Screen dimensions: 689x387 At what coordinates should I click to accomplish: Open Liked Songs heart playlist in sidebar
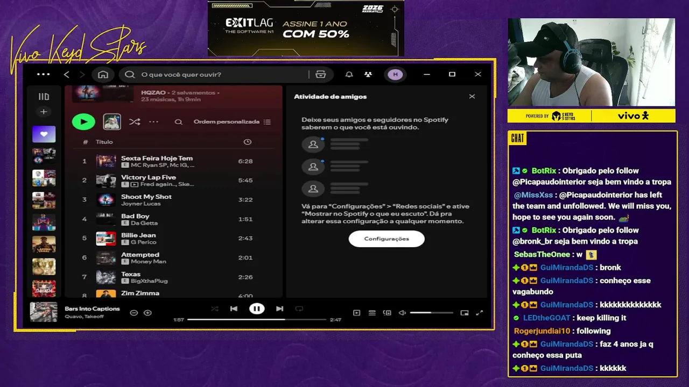coord(44,134)
